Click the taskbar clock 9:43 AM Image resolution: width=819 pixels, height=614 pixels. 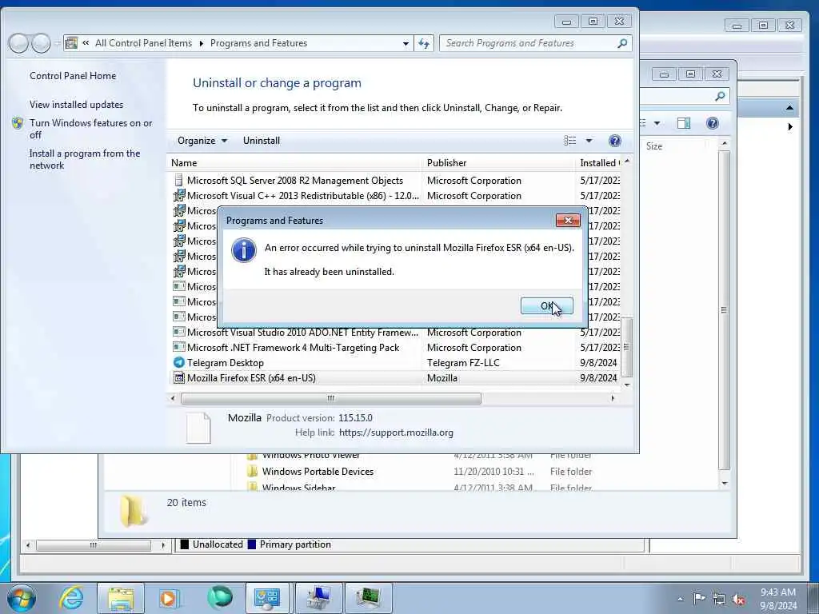778,599
